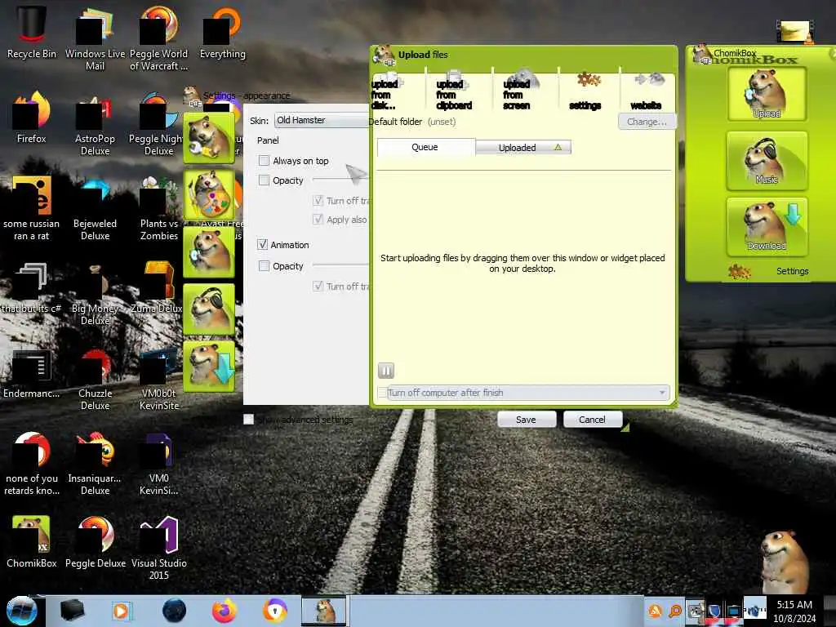Expand Turn off computer dropdown arrow
836x627 pixels.
pos(661,393)
